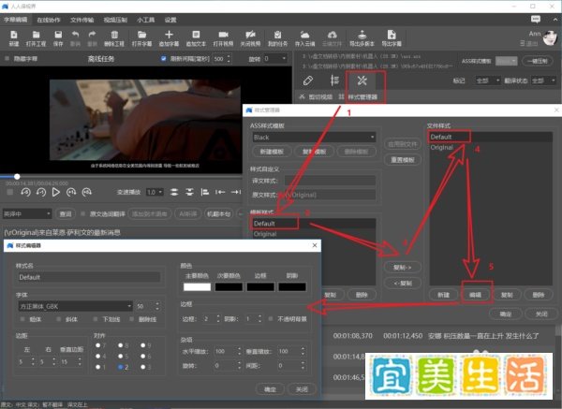Viewport: 562px width, 409px height.
Task: Click the Export Subtitle file icon
Action: point(392,35)
